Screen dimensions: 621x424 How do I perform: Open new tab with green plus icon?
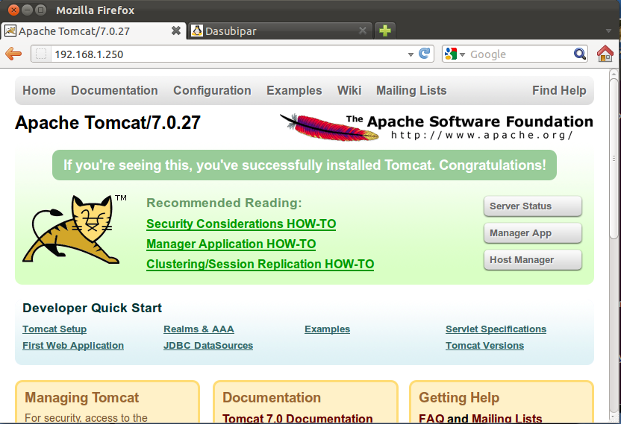point(384,31)
